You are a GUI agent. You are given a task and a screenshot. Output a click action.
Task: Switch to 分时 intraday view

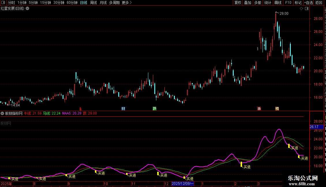click(12, 3)
